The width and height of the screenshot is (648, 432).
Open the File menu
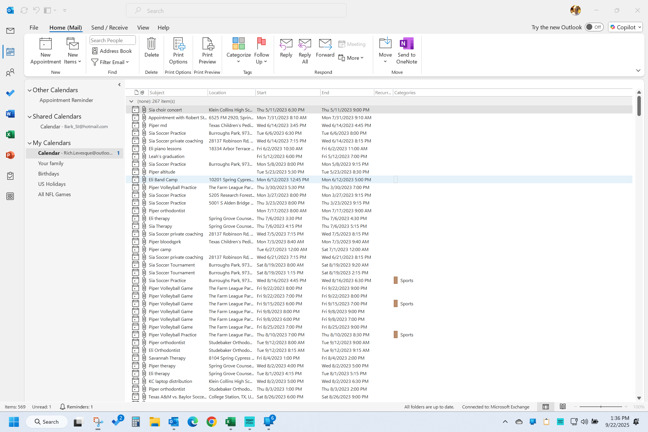[x=34, y=28]
